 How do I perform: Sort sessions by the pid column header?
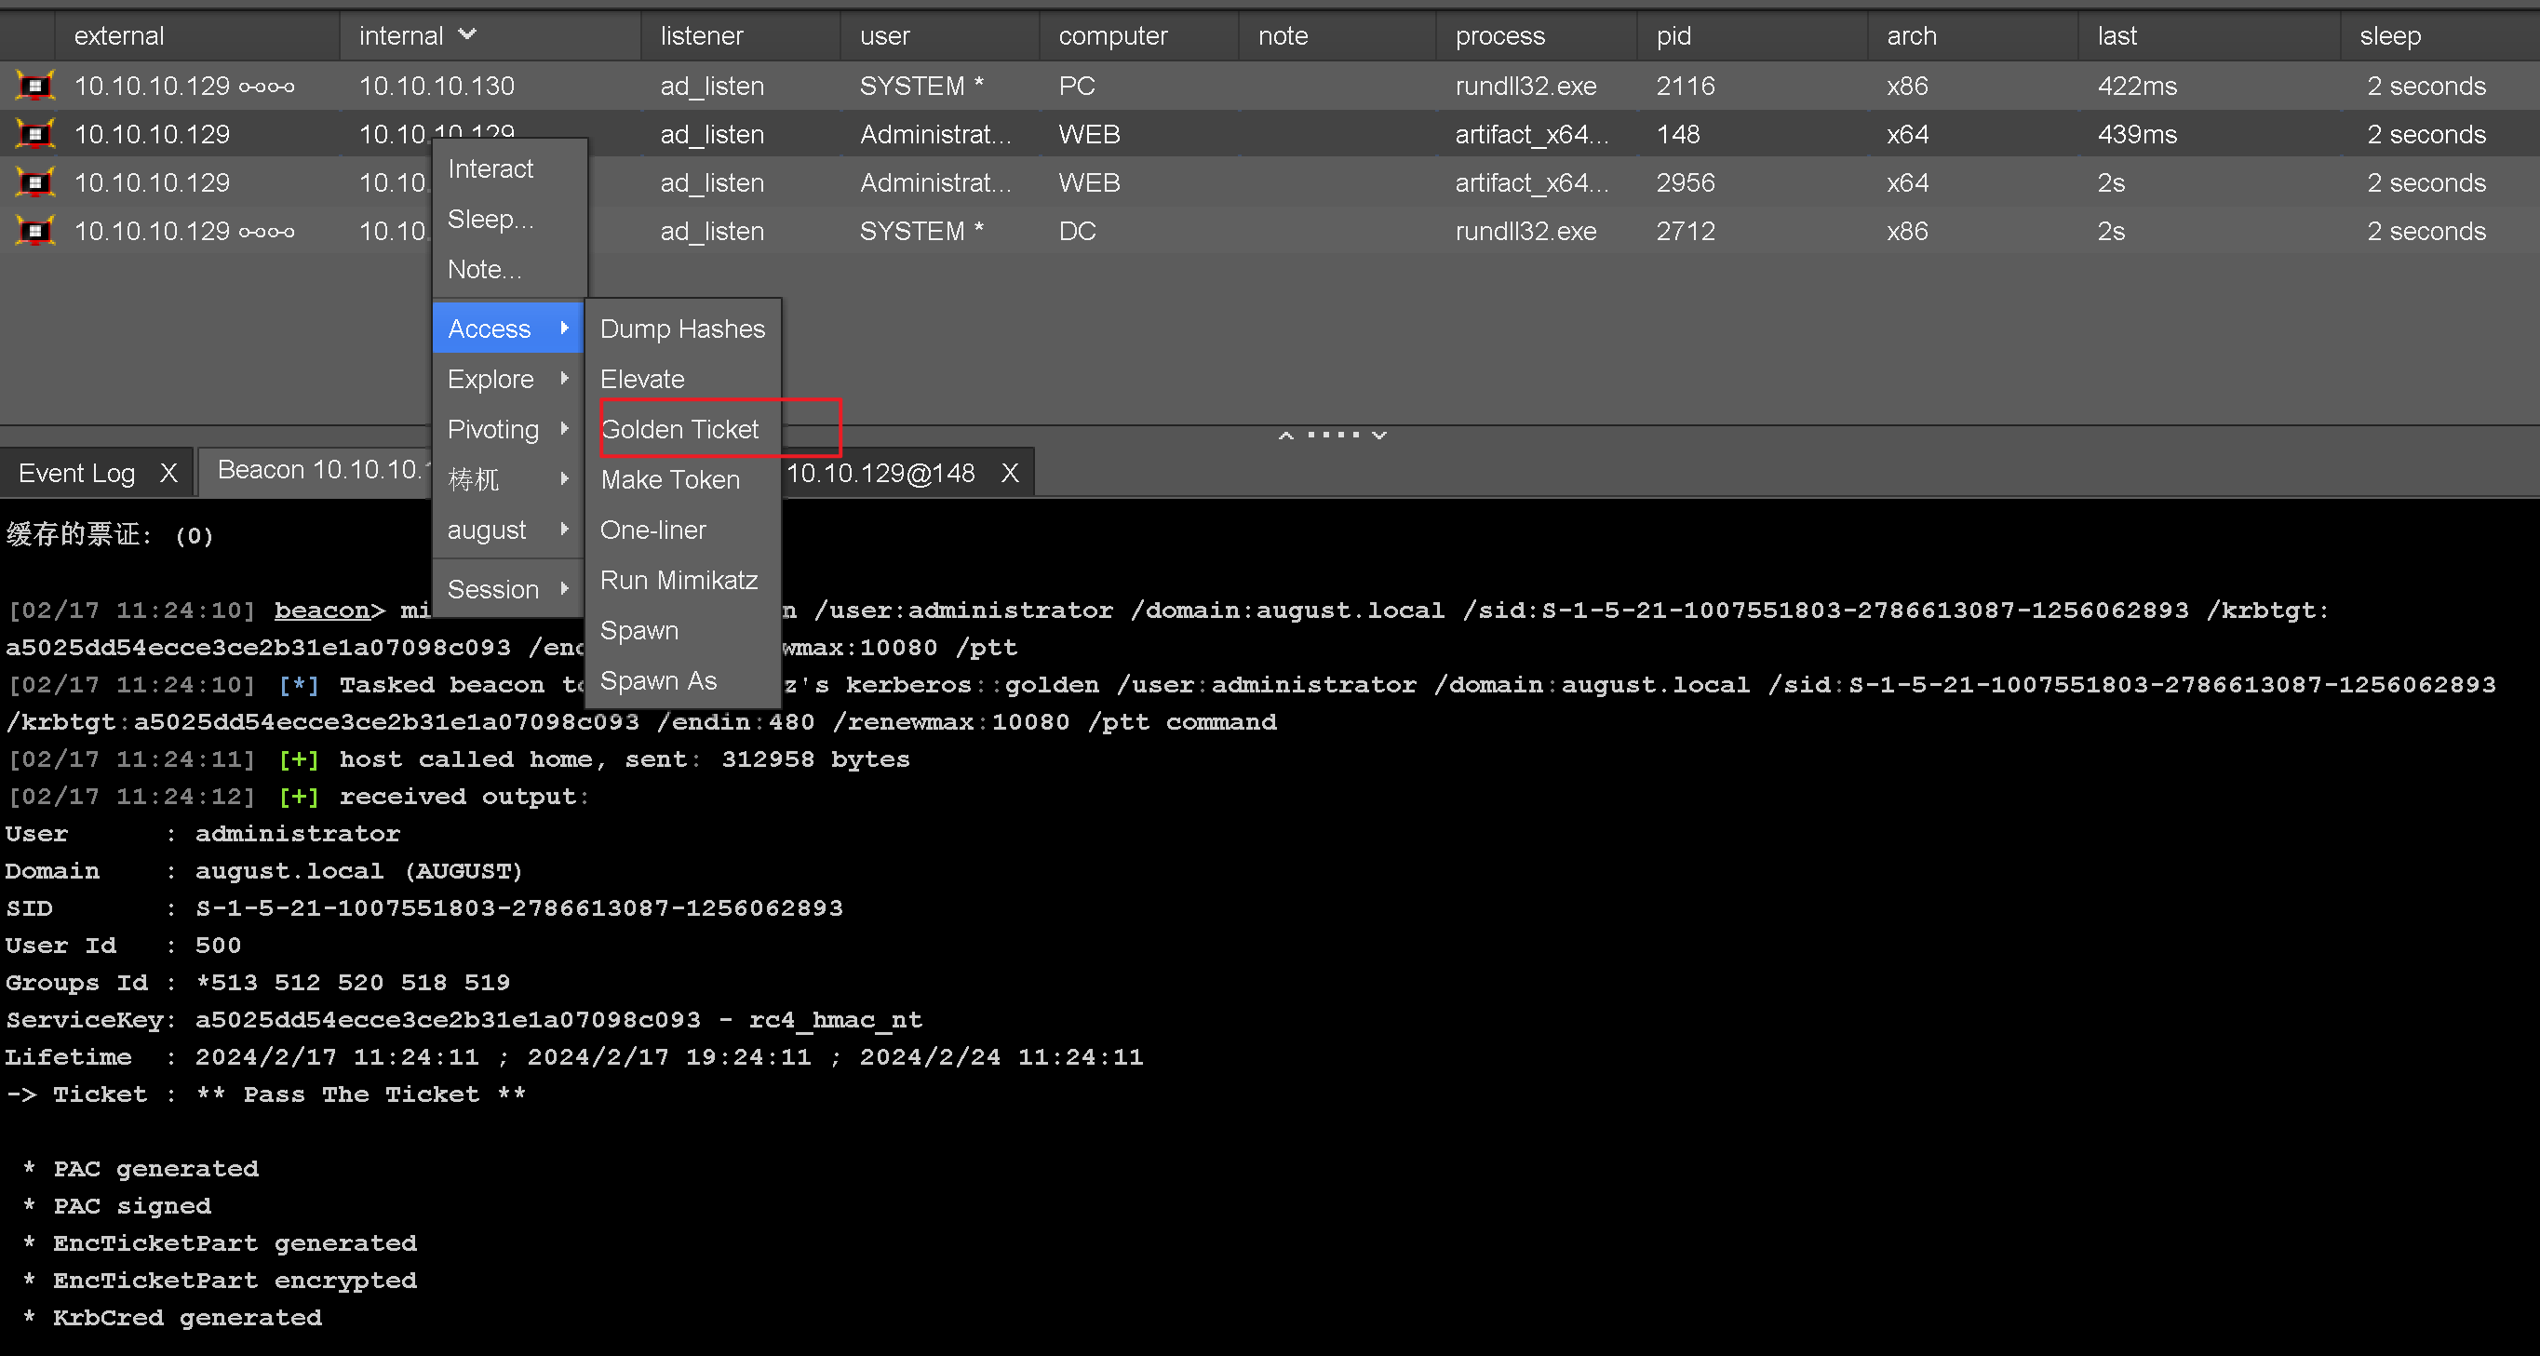coord(1673,35)
